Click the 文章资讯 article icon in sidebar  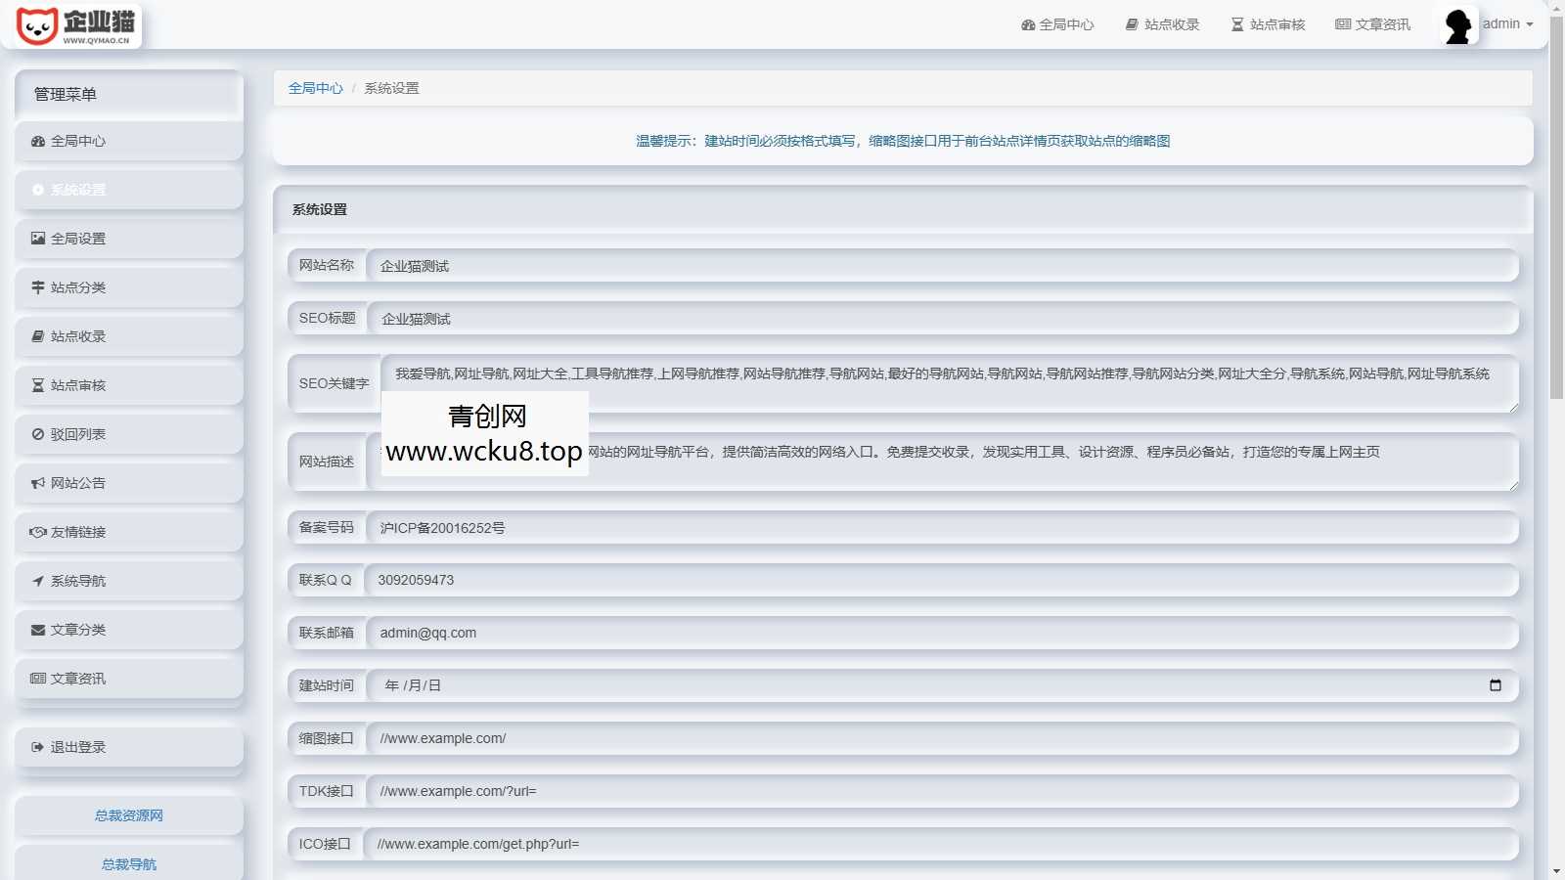pos(37,678)
